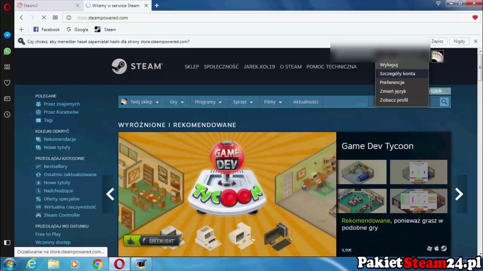
Task: Open the SPOŁECZNOŚĆ link in the Steam header
Action: click(x=221, y=67)
